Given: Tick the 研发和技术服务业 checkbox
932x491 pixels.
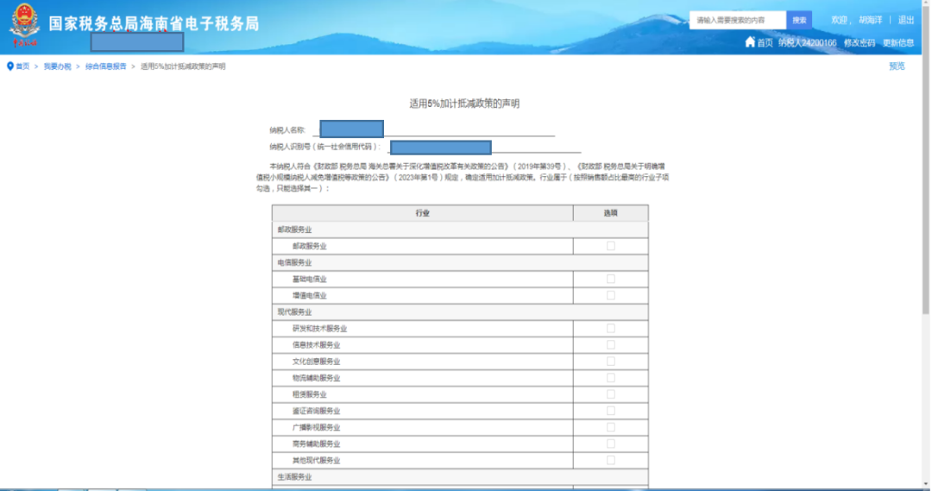Looking at the screenshot, I should [610, 328].
